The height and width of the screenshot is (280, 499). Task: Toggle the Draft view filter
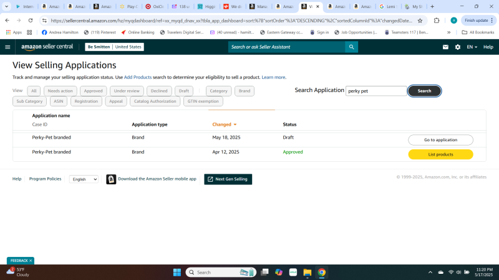[x=183, y=91]
